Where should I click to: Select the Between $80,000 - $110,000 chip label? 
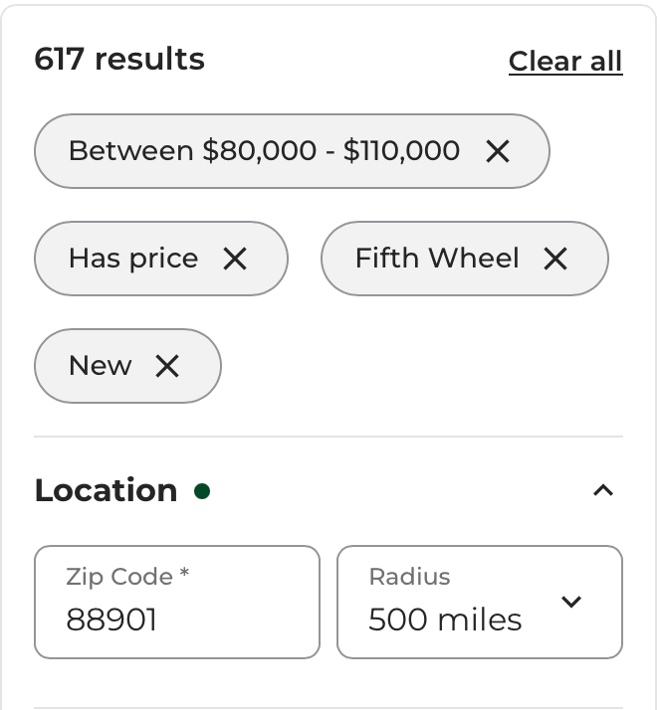(x=264, y=151)
